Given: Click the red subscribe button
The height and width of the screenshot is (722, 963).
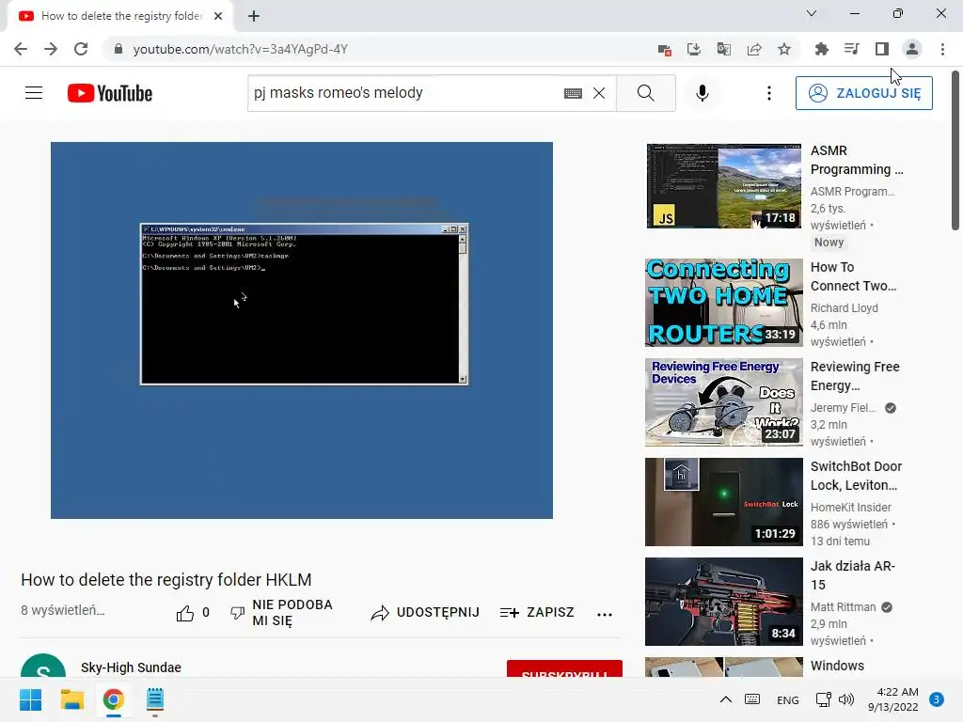Looking at the screenshot, I should pos(564,669).
